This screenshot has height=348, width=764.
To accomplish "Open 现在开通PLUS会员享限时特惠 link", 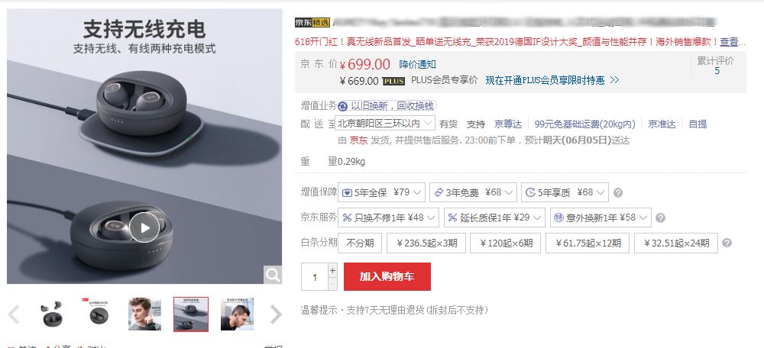I will (x=552, y=80).
